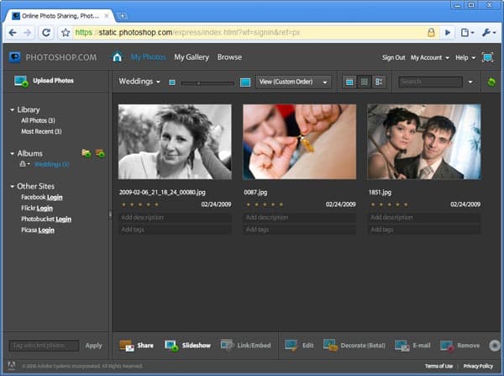Image resolution: width=504 pixels, height=376 pixels.
Task: Click the create new album icon
Action: [x=87, y=153]
